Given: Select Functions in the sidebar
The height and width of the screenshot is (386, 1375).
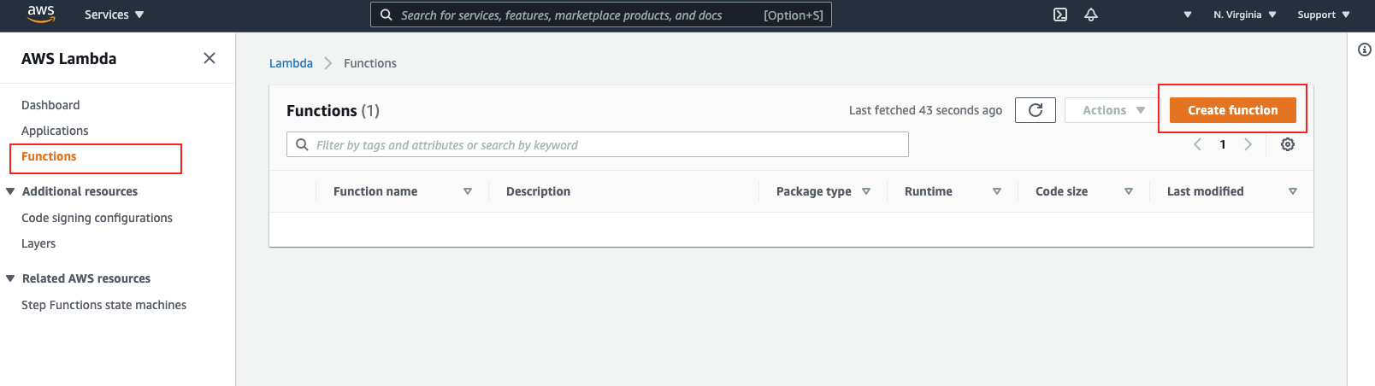Looking at the screenshot, I should (x=49, y=156).
